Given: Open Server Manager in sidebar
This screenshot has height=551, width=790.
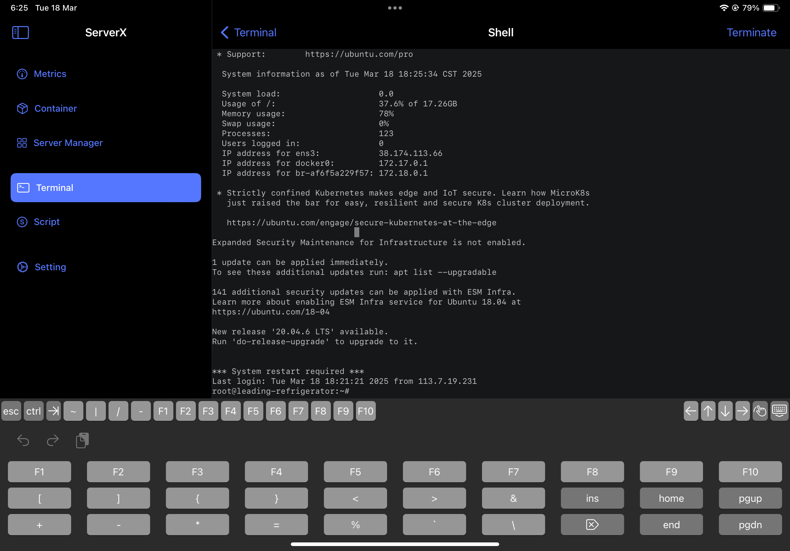Looking at the screenshot, I should 60,143.
